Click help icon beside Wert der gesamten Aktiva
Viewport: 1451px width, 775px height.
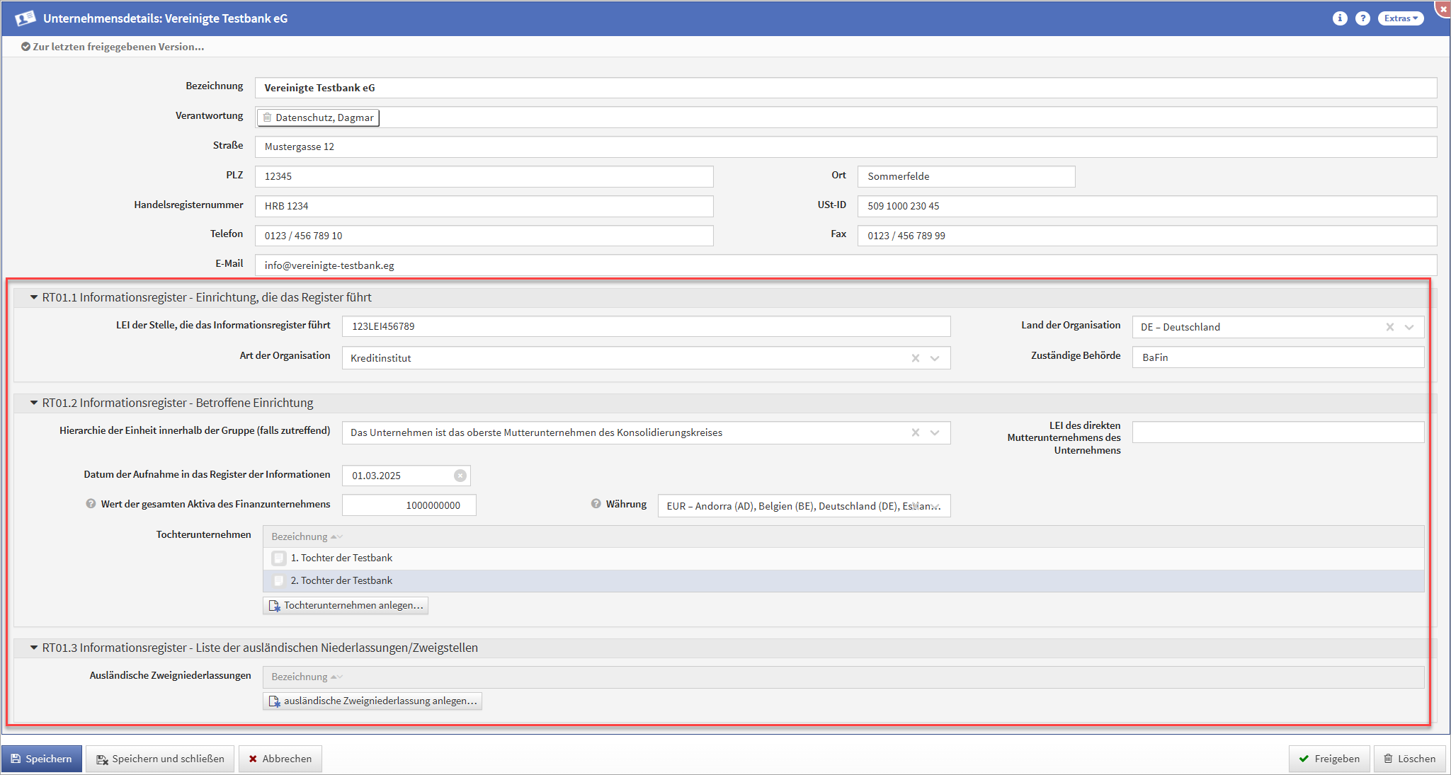91,504
